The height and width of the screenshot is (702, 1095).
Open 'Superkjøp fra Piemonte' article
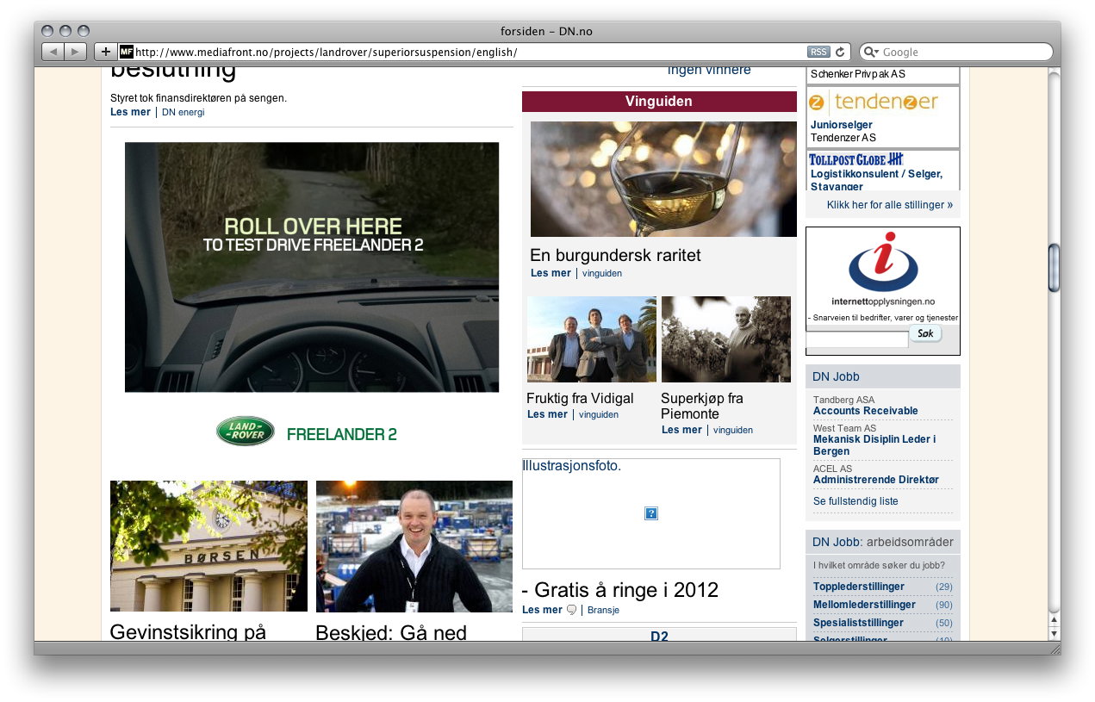(x=702, y=406)
